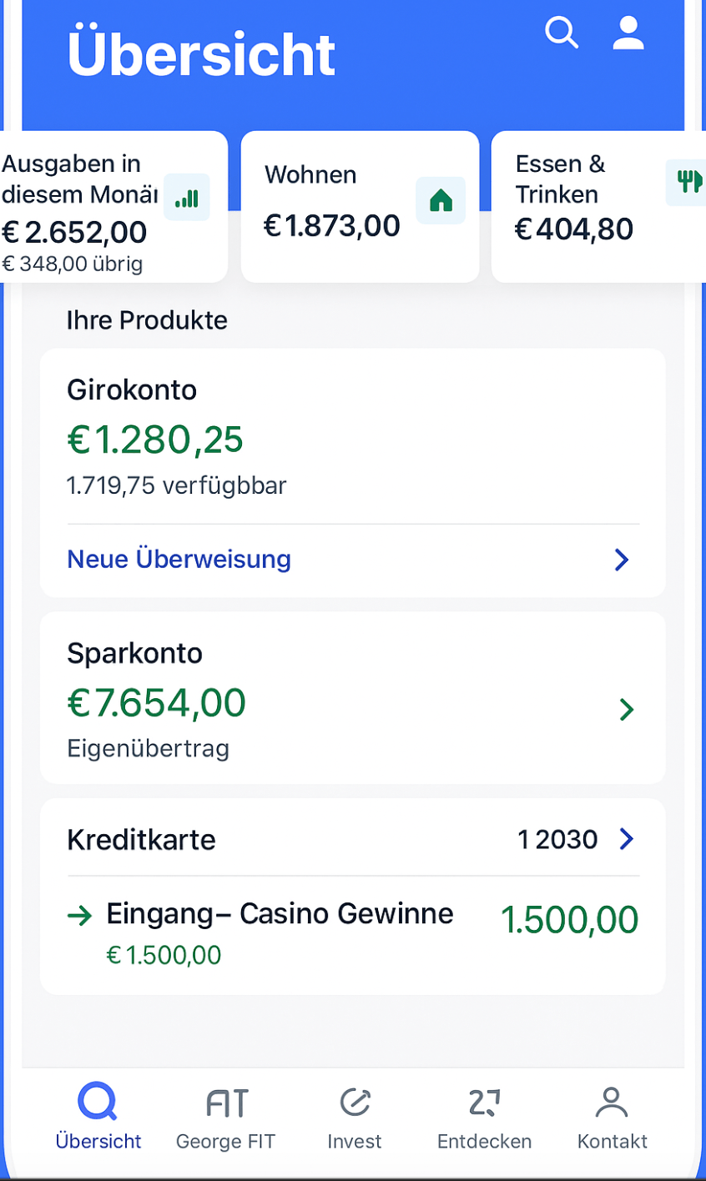Open the Girokonto balance €1.280,25
Image resolution: width=706 pixels, height=1181 pixels.
click(x=155, y=440)
